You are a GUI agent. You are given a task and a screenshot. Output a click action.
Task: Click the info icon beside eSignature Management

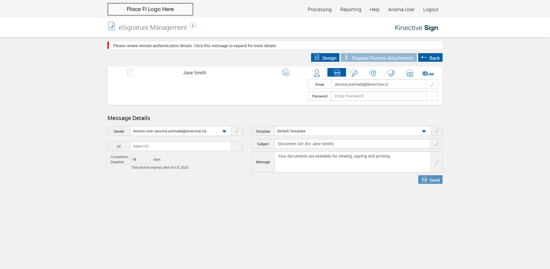pyautogui.click(x=193, y=26)
